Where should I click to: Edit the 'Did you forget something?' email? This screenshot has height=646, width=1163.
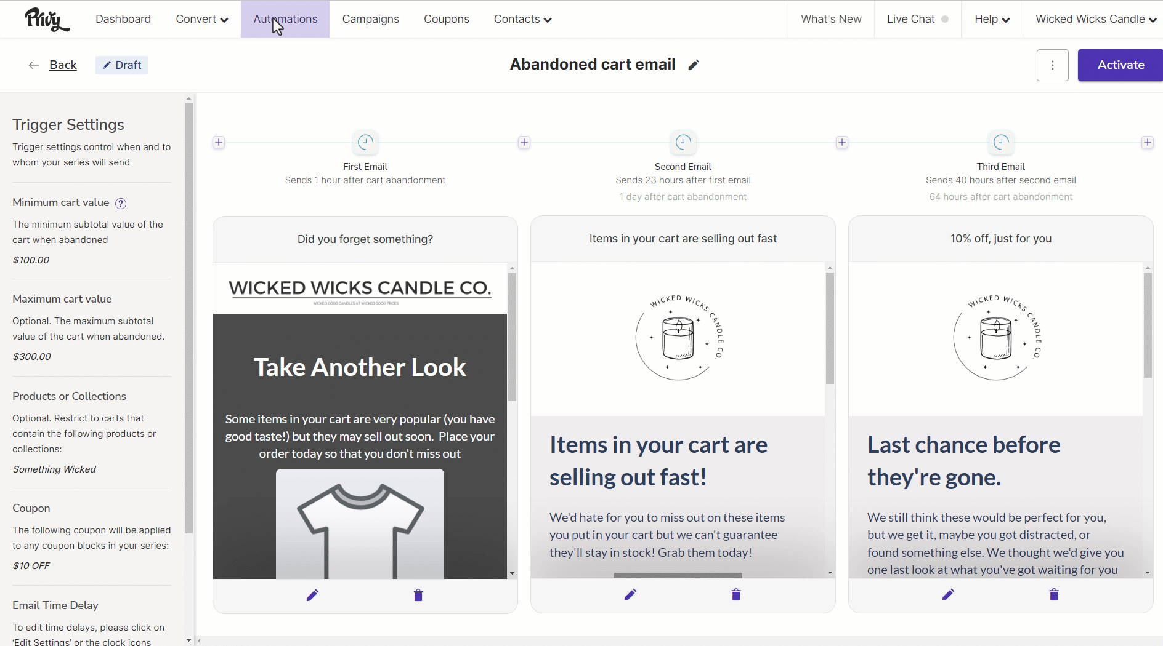(312, 595)
